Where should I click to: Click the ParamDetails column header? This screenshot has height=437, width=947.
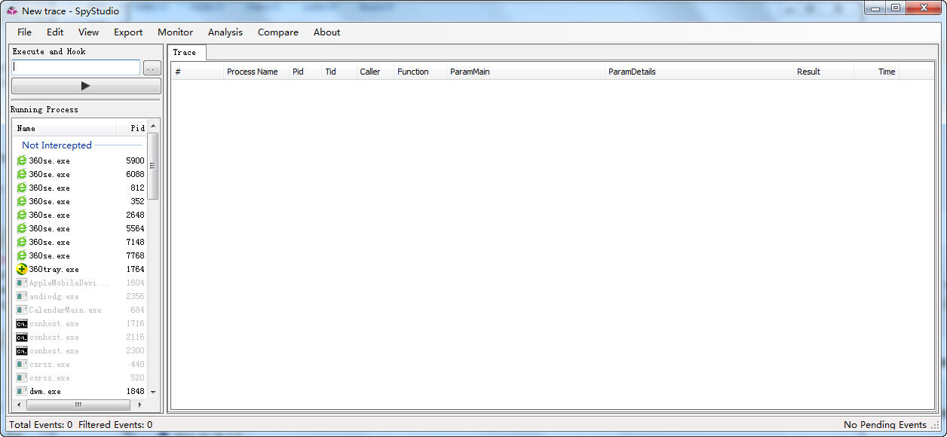click(700, 72)
